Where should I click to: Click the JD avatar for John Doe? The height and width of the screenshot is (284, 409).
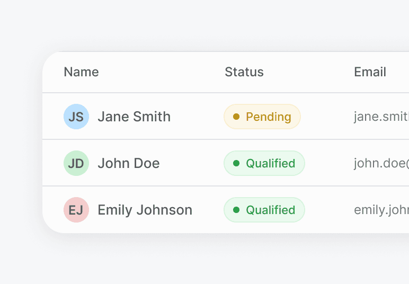pos(76,163)
